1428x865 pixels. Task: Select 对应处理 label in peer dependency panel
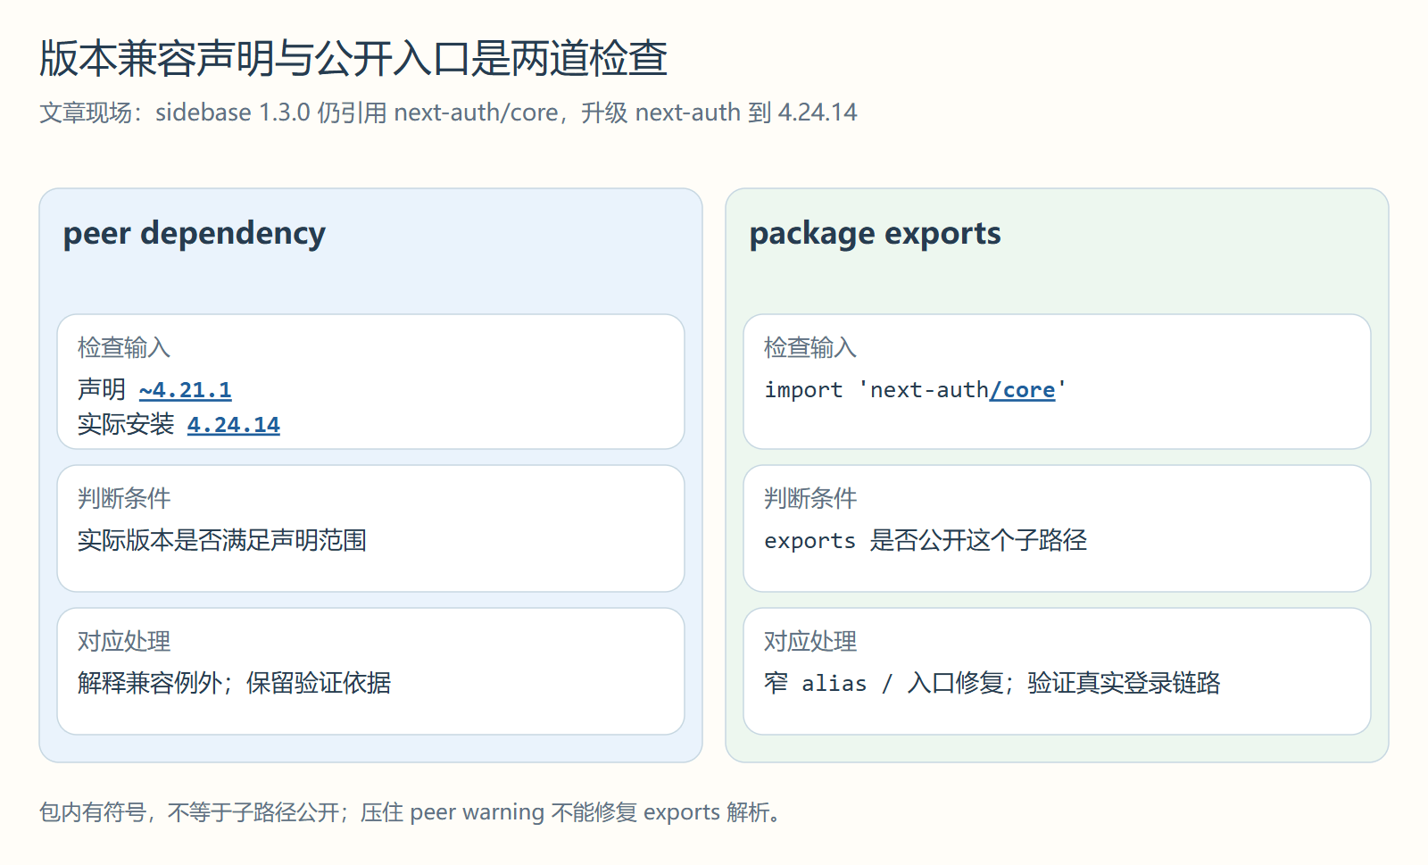(124, 641)
